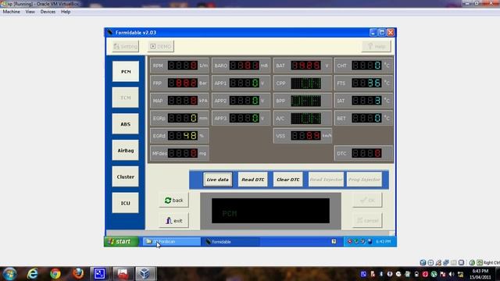Viewport: 500px width, 281px height.
Task: Click the IAT temperature display
Action: point(366,101)
